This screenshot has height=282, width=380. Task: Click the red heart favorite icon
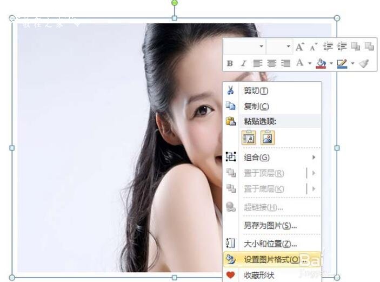point(230,275)
